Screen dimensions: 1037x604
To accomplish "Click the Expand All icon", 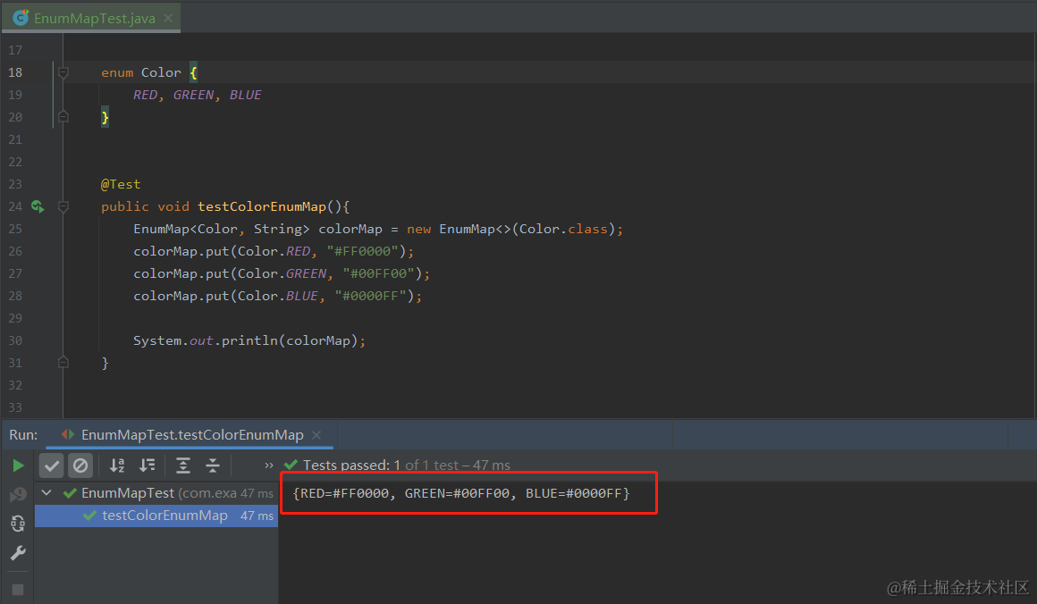I will click(182, 466).
